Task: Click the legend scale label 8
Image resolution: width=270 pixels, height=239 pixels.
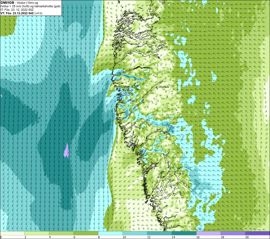Action: coord(99,237)
